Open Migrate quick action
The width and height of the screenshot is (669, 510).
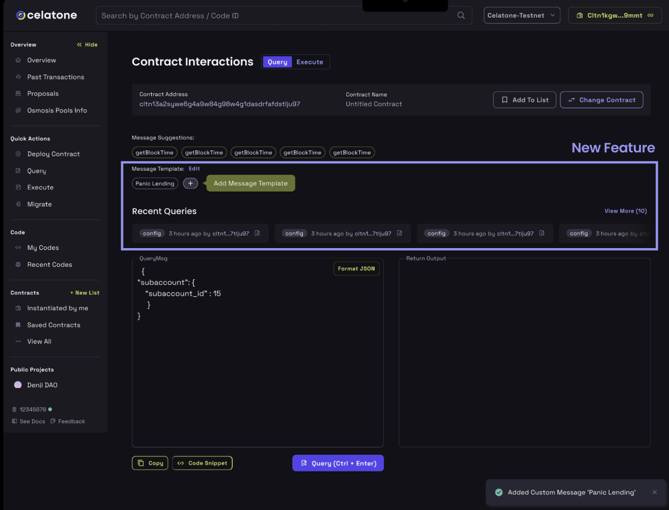click(x=39, y=204)
